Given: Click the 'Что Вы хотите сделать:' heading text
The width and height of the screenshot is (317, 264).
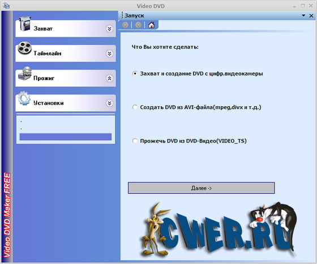Looking at the screenshot, I should pyautogui.click(x=165, y=47).
